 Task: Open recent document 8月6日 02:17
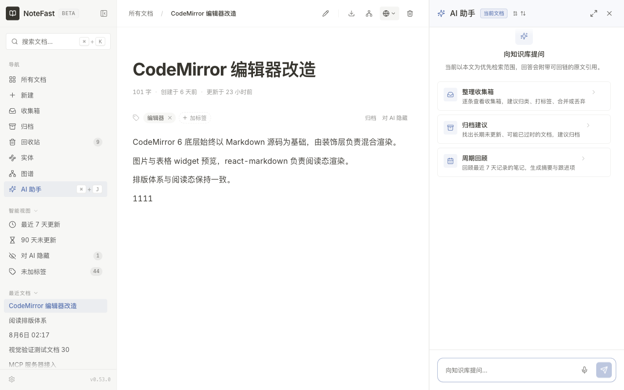click(x=56, y=335)
